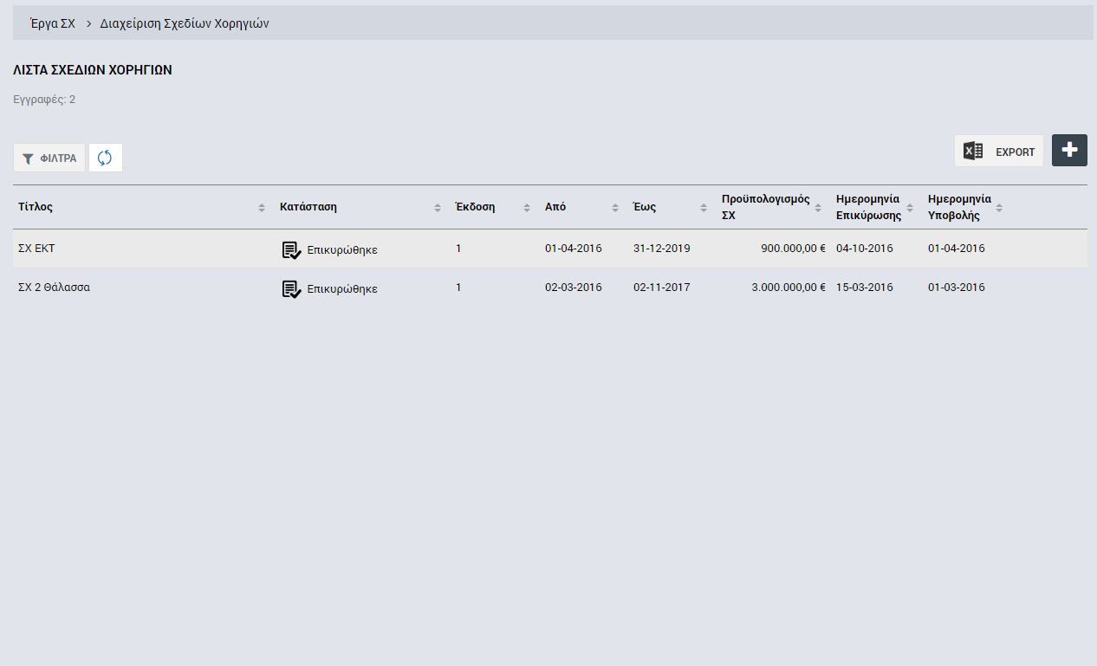The height and width of the screenshot is (666, 1097).
Task: Click the Εγγραφές: 2 record count
Action: coord(44,100)
